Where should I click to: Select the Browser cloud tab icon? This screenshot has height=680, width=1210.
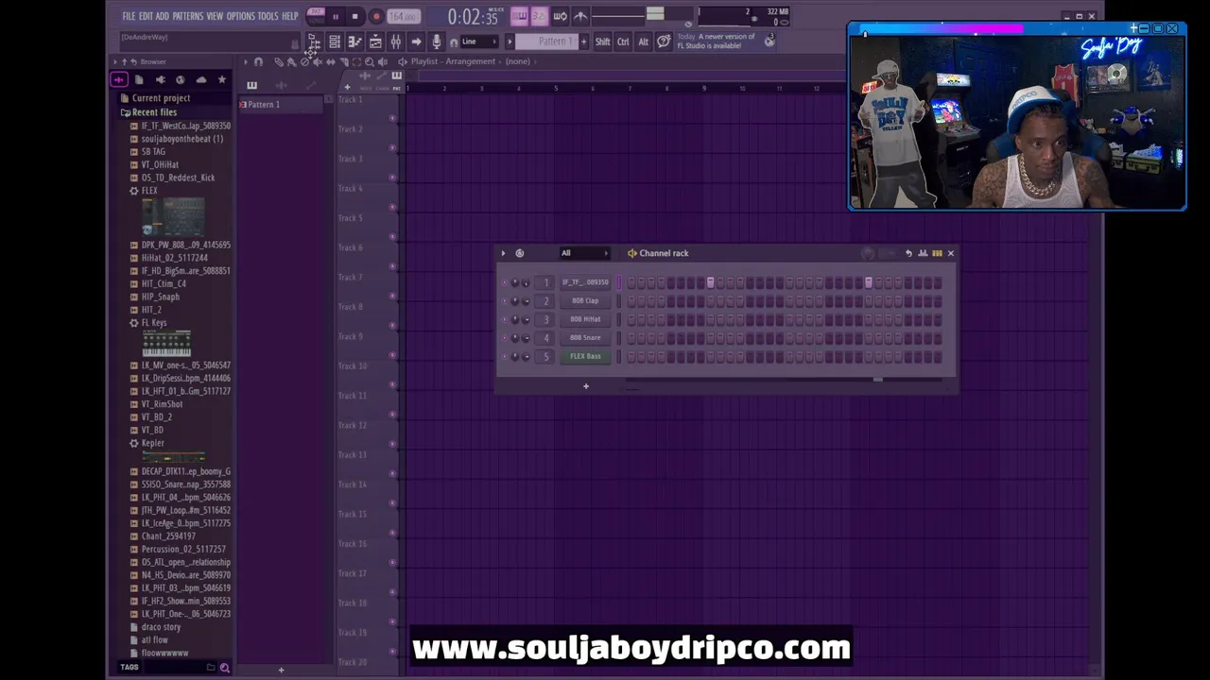click(200, 79)
